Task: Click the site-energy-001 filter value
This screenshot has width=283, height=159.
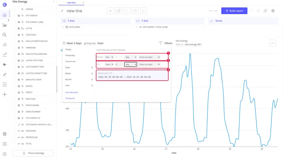Action: pyautogui.click(x=193, y=45)
